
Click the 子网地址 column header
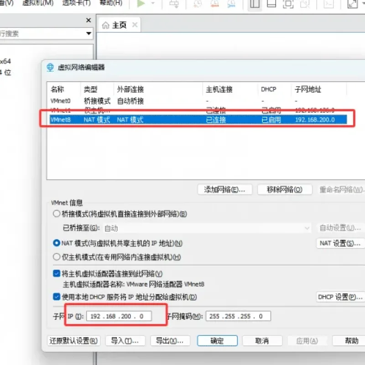(319, 89)
